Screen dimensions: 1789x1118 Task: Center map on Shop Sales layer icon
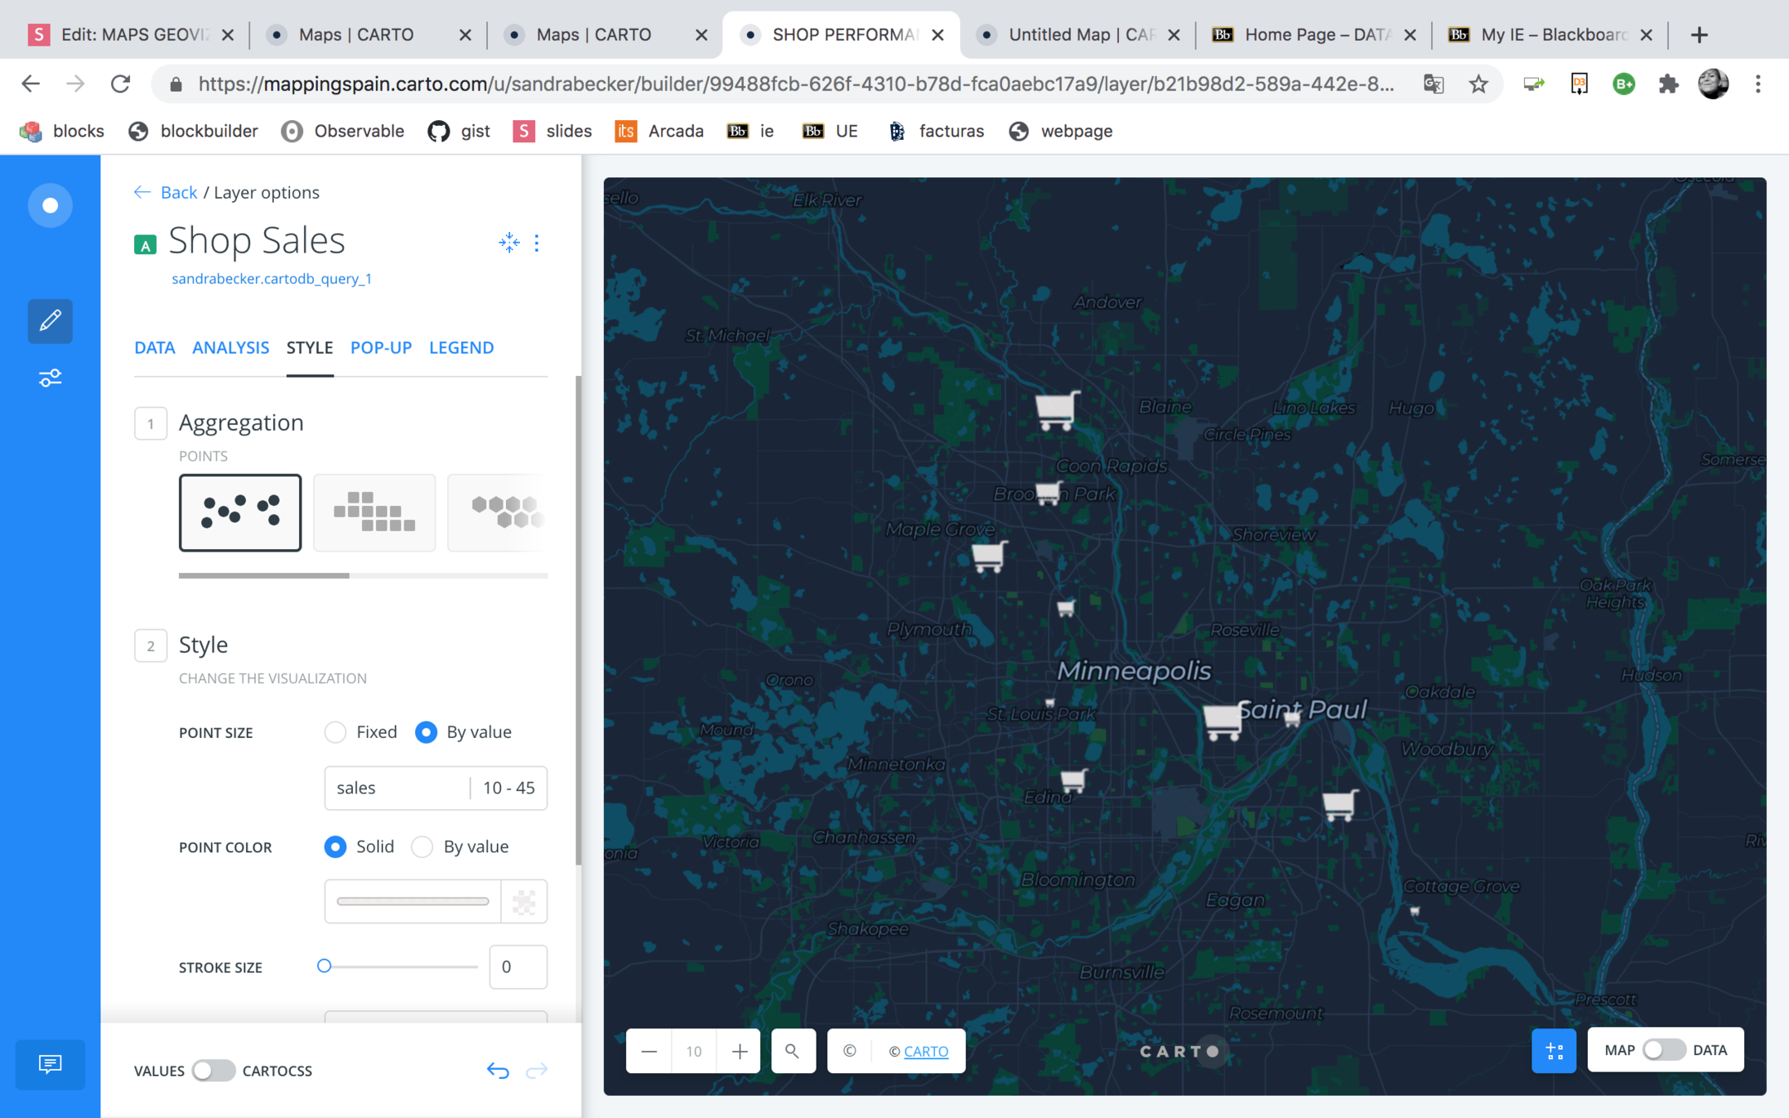pos(509,242)
